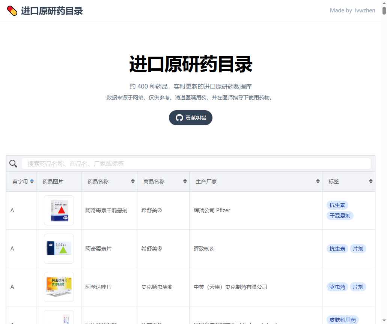The width and height of the screenshot is (387, 324).
Task: Click the sort arrows beside 首字母 column
Action: coord(32,181)
